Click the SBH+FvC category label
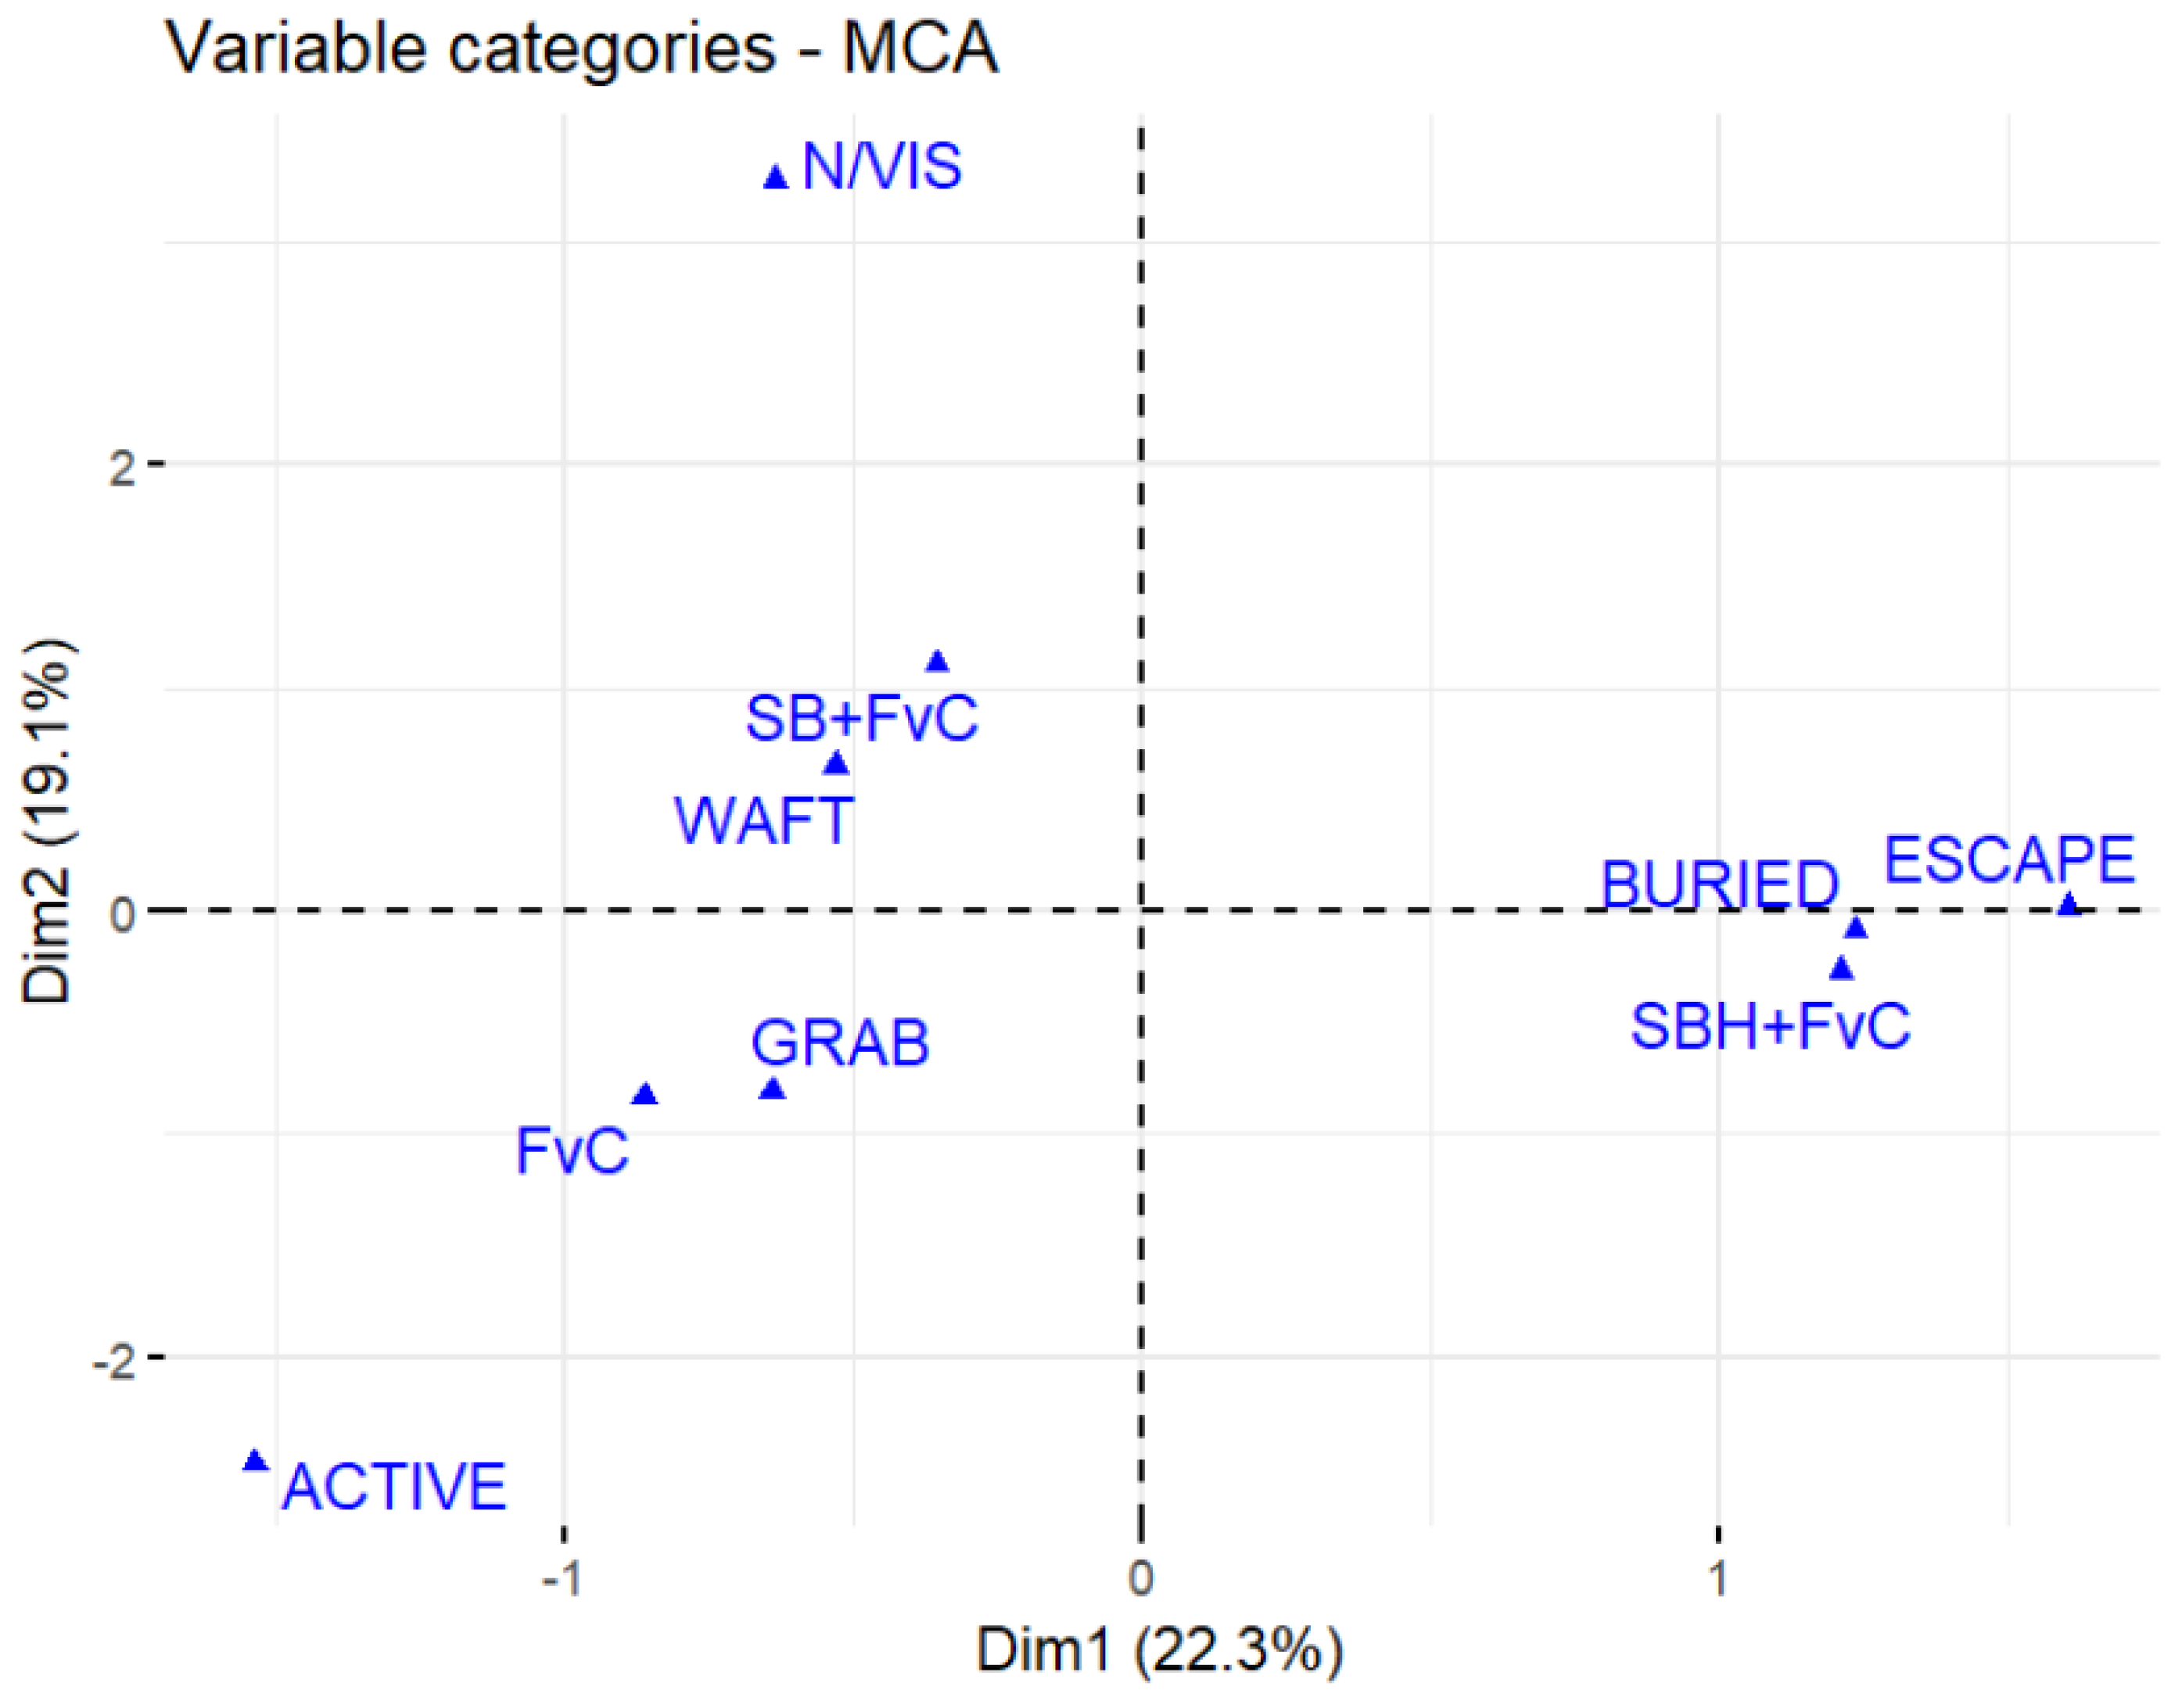The image size is (2182, 1701). 1771,1027
